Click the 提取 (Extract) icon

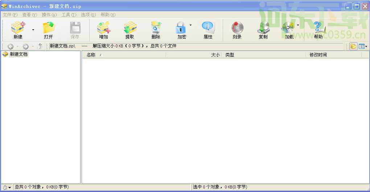130,27
